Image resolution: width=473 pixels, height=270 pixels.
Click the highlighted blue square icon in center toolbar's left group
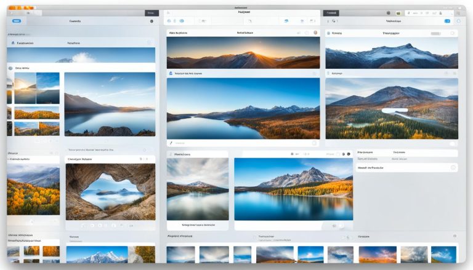pos(182,21)
